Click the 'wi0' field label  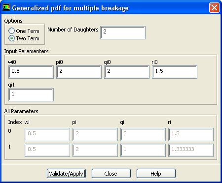coord(12,62)
